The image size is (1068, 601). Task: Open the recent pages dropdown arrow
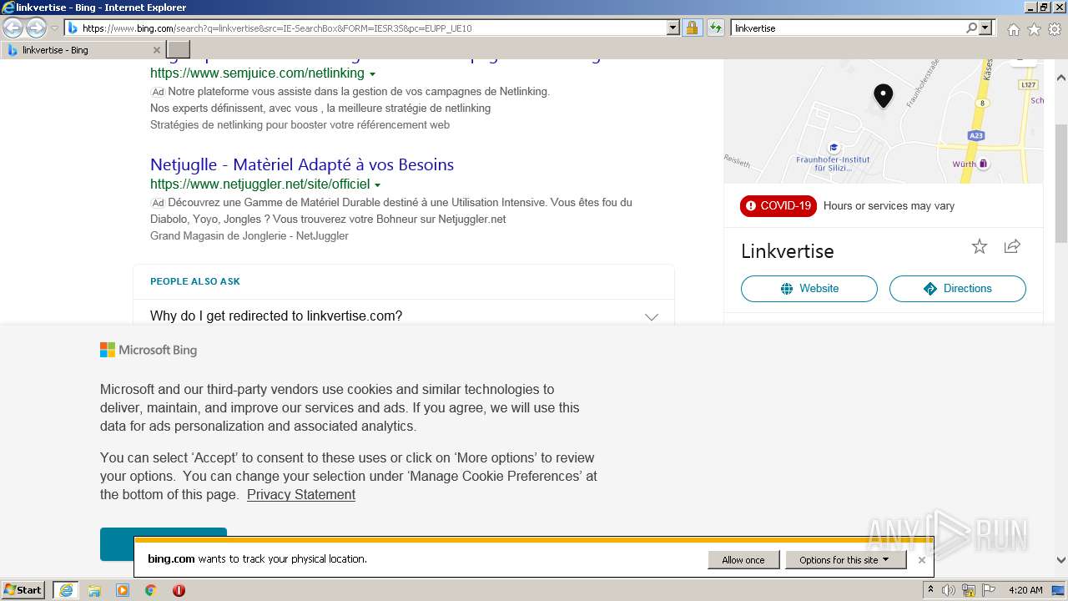click(54, 28)
